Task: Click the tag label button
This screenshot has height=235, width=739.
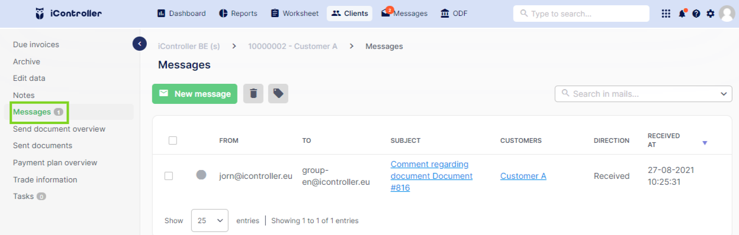Action: point(278,93)
